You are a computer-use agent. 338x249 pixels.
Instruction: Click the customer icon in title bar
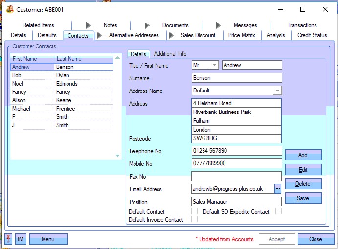point(9,9)
